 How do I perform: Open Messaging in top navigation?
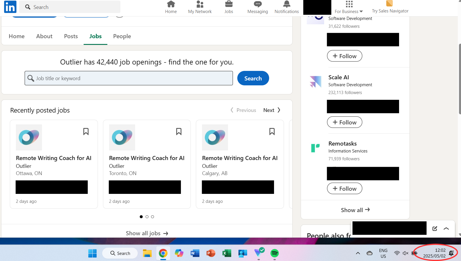click(258, 7)
